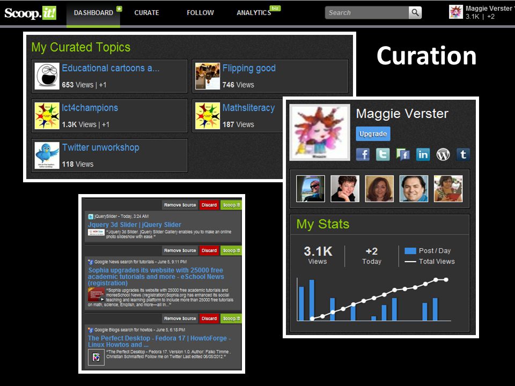Click the WordPress icon

(x=443, y=154)
